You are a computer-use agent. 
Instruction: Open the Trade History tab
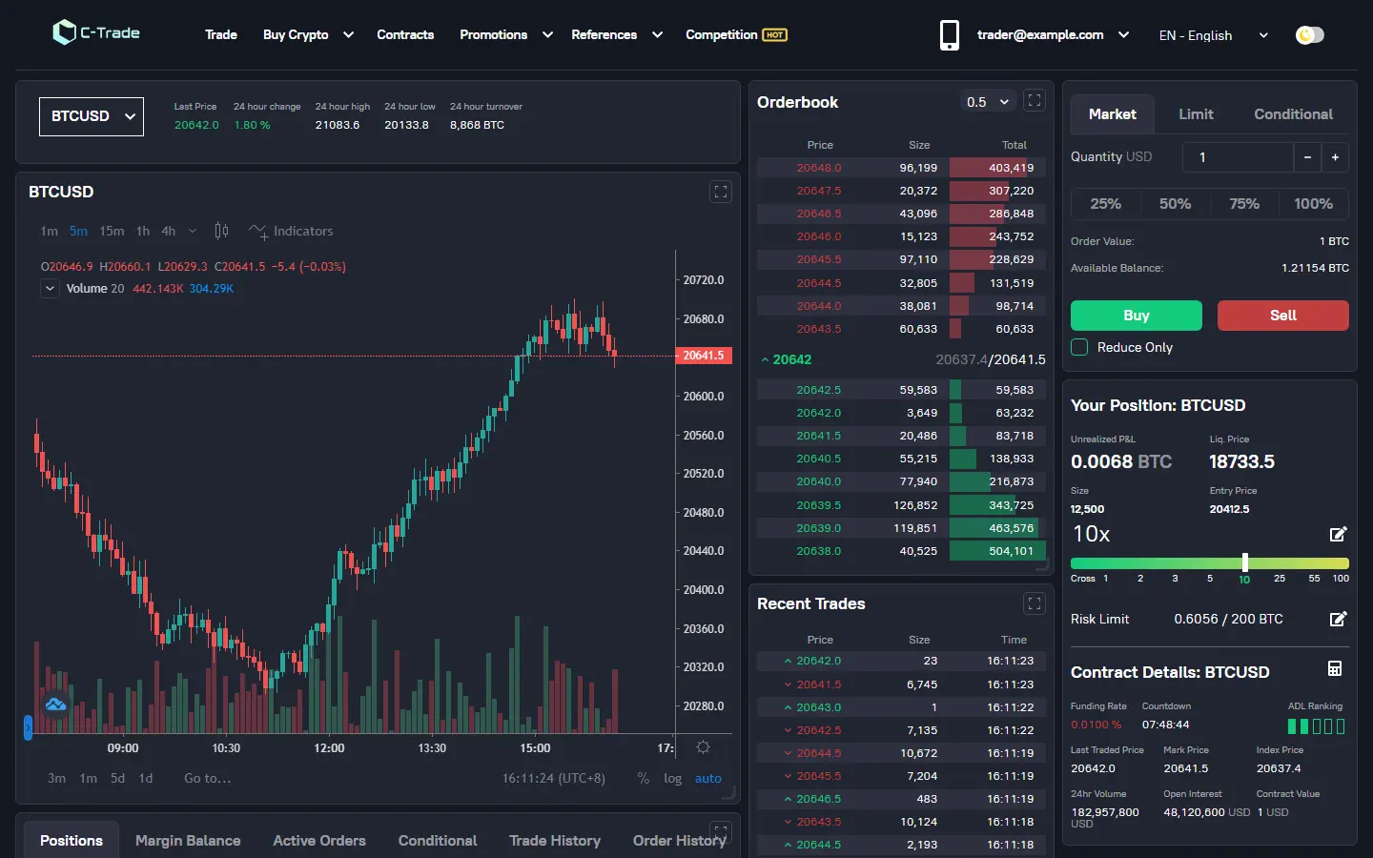pos(555,841)
